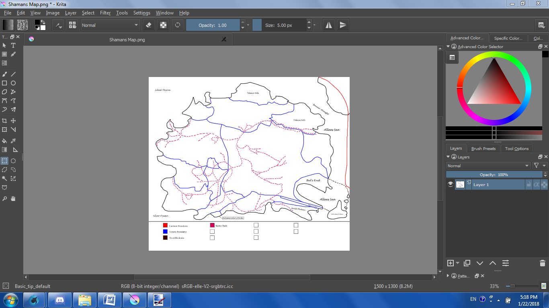The image size is (549, 308).
Task: Choose the Elliptical Selection tool
Action: pyautogui.click(x=13, y=161)
